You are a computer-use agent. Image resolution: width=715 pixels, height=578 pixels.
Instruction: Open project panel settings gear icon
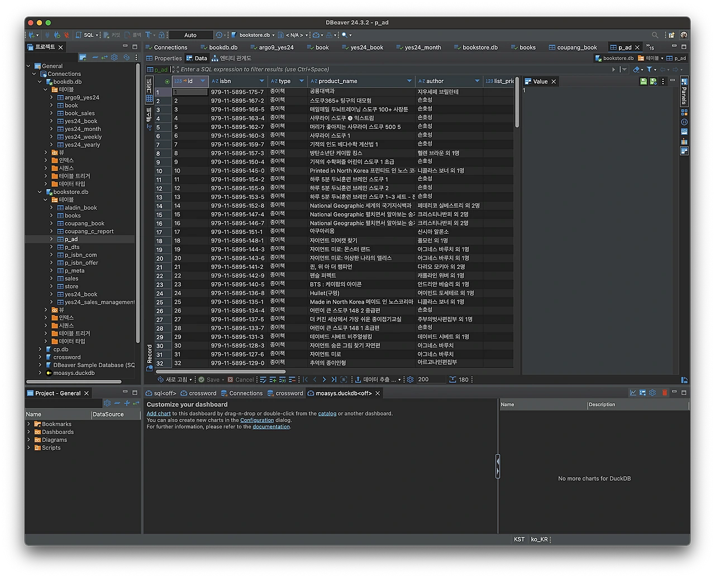(x=107, y=403)
